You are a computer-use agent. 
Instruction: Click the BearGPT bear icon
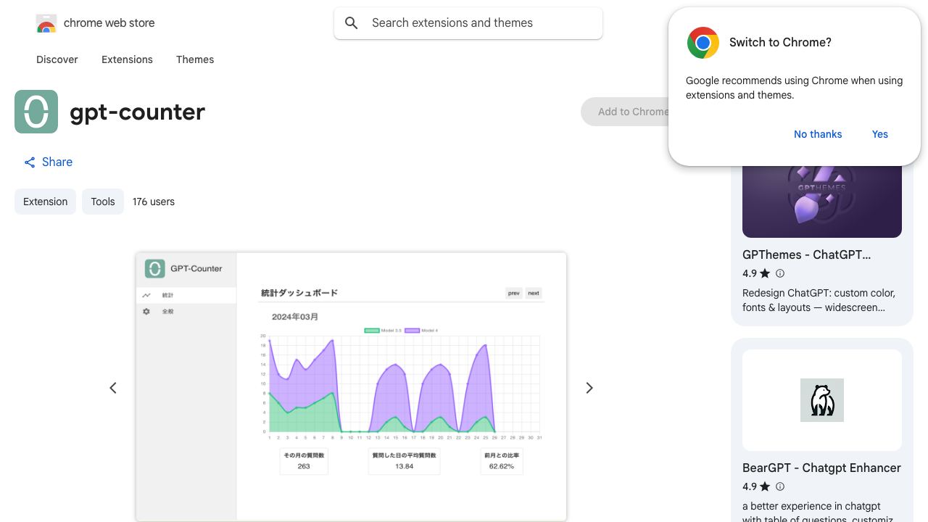(x=822, y=400)
